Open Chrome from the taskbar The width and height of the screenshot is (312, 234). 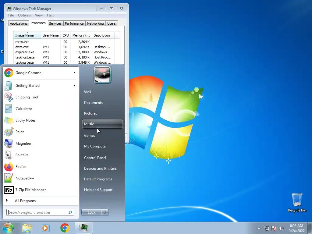click(x=65, y=228)
